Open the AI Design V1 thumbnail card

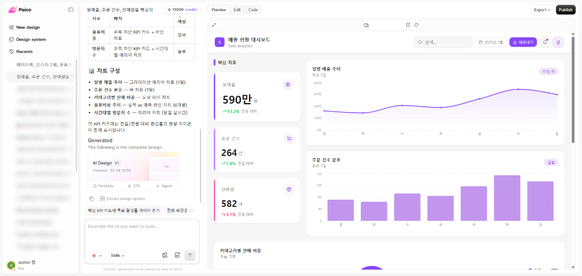133,171
